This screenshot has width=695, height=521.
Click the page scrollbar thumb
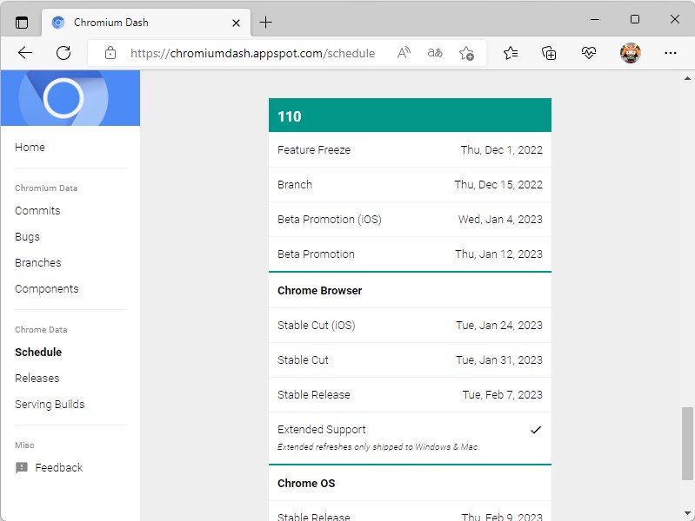[x=687, y=443]
